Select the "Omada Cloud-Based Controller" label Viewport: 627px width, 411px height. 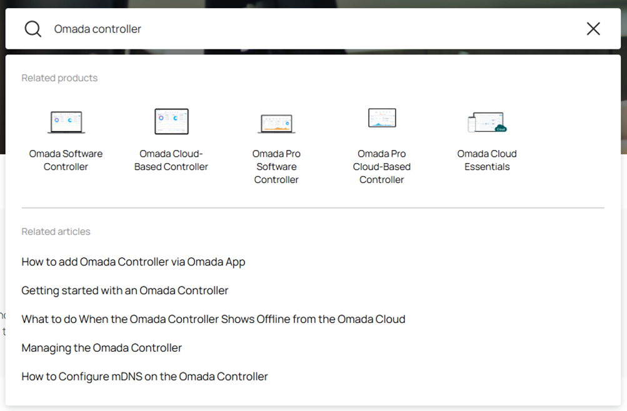click(171, 160)
